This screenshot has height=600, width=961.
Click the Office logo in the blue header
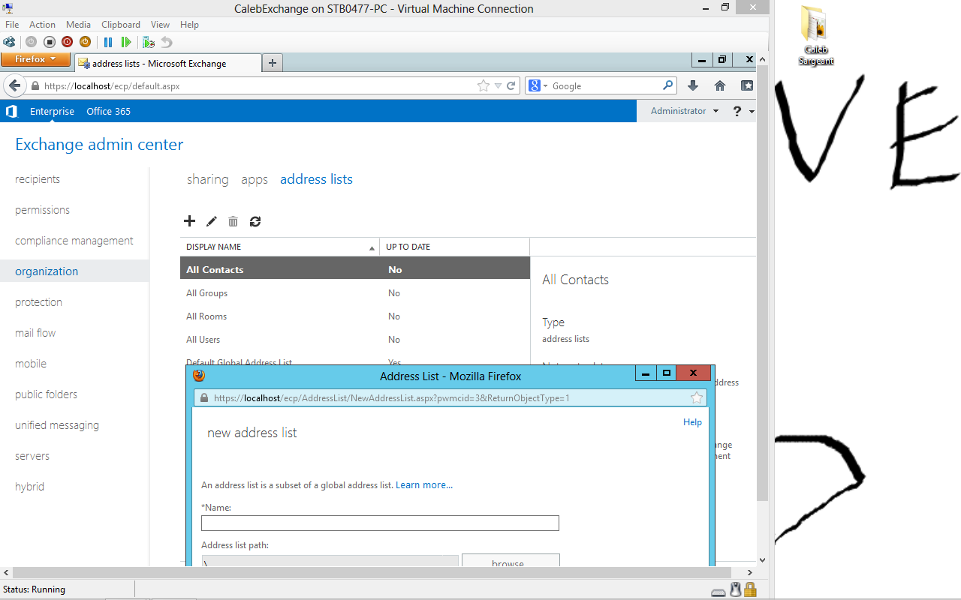coord(11,112)
